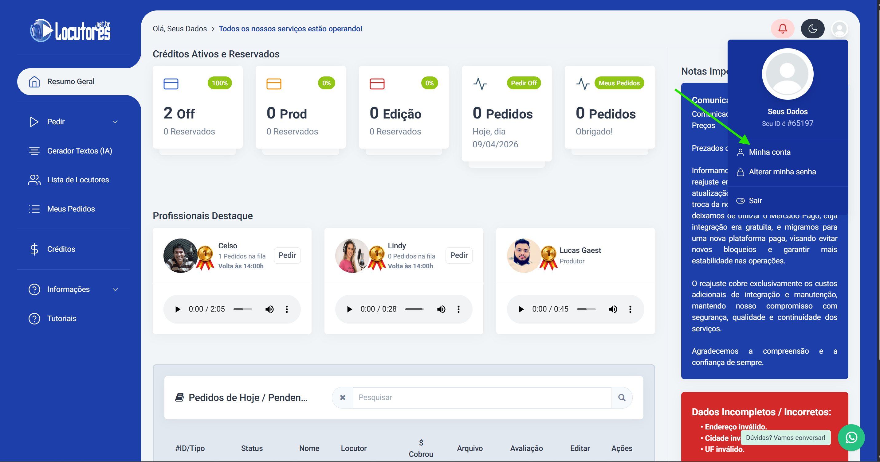880x462 pixels.
Task: Mute Celso's audio player volume
Action: click(269, 309)
